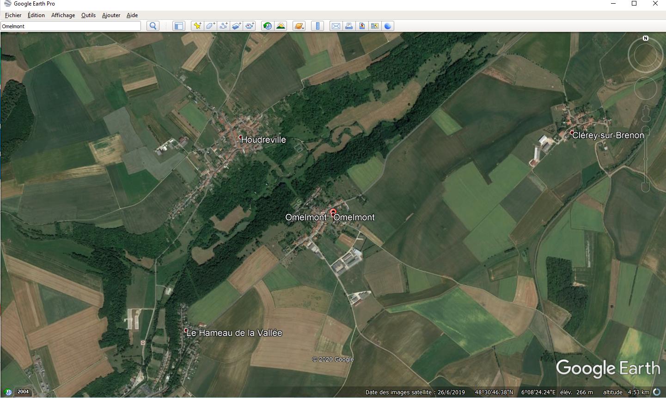This screenshot has height=398, width=666.
Task: Open the Ajouter menu
Action: pyautogui.click(x=111, y=15)
